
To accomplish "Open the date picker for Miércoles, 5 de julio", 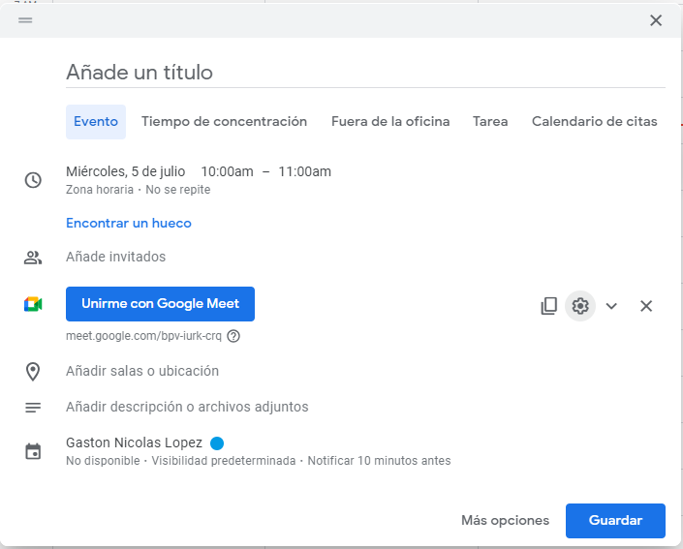I will 125,171.
